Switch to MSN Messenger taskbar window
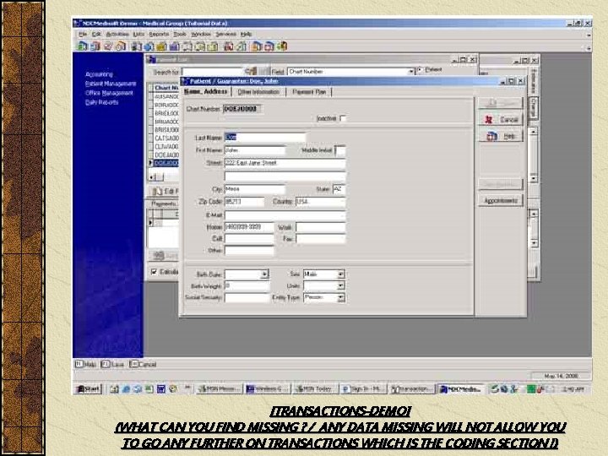Viewport: 608px width, 456px height. (x=219, y=389)
